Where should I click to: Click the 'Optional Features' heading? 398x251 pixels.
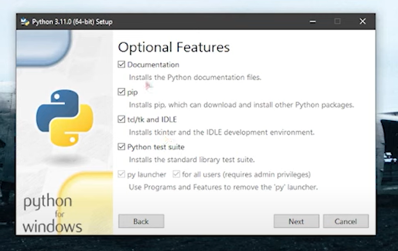(x=174, y=47)
